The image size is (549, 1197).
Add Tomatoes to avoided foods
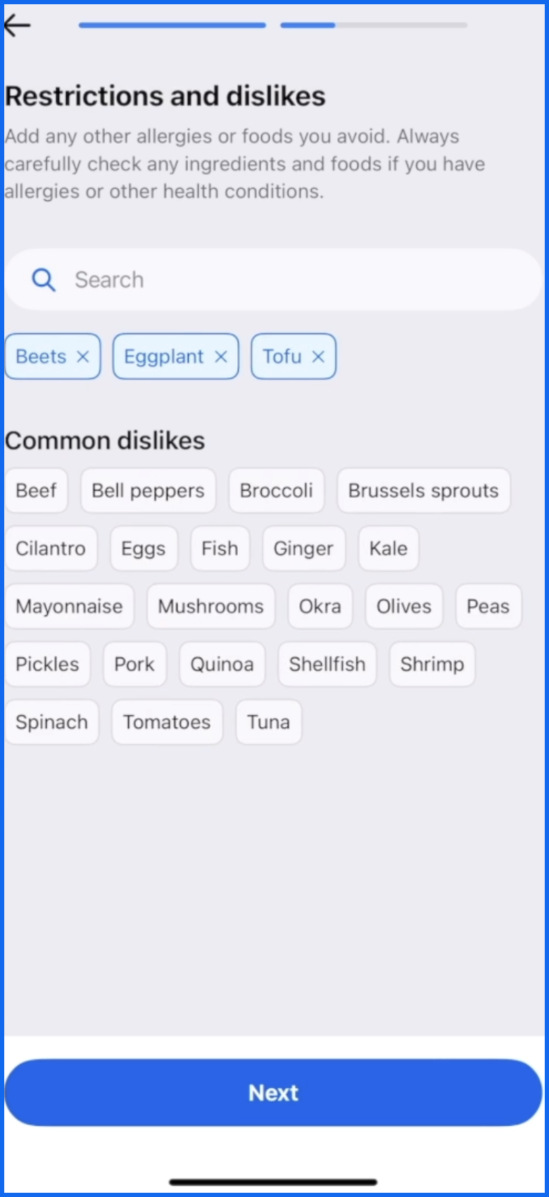168,722
